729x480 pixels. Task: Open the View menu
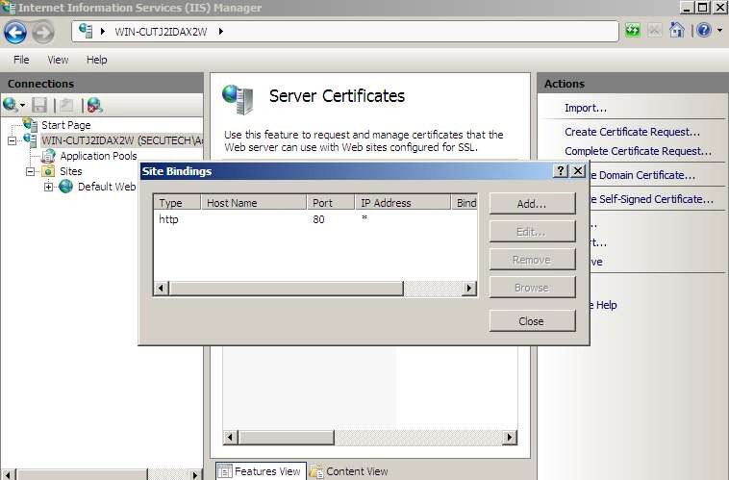click(58, 60)
